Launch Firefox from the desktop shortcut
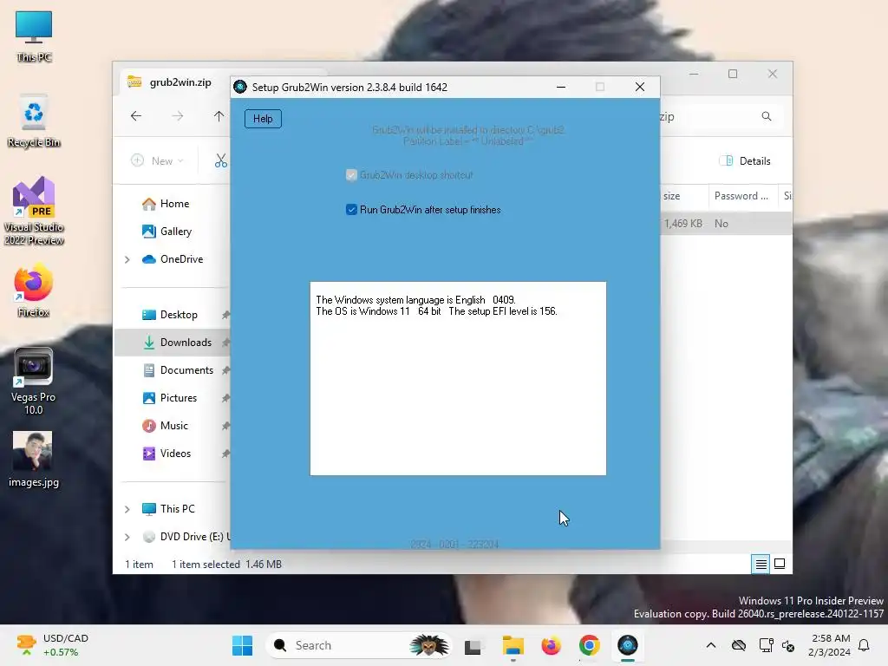Screen dimensions: 888x666 [34, 290]
